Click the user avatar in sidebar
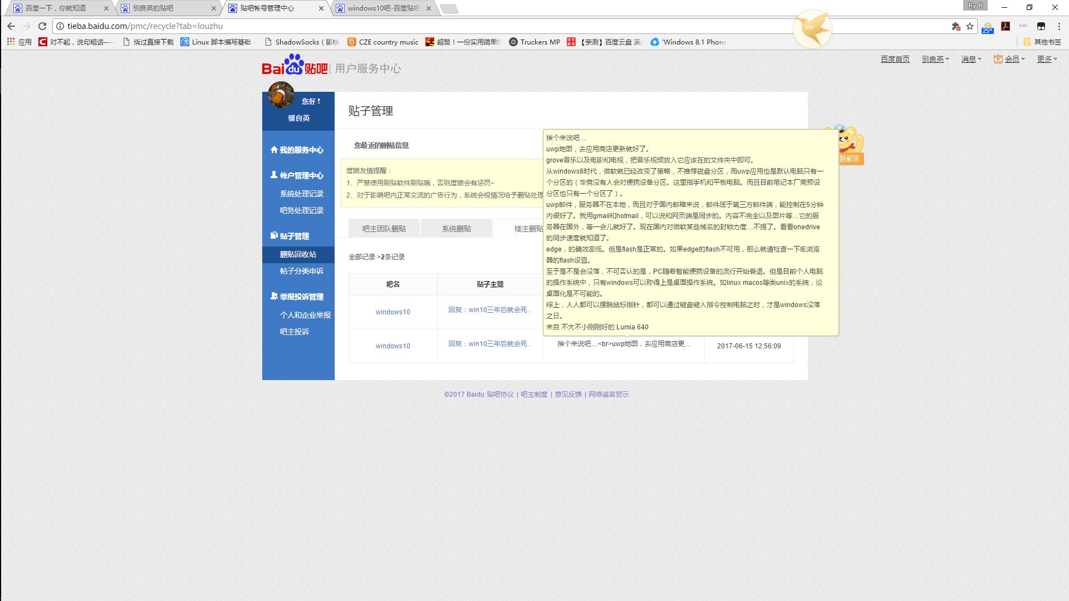This screenshot has width=1069, height=601. coord(281,95)
